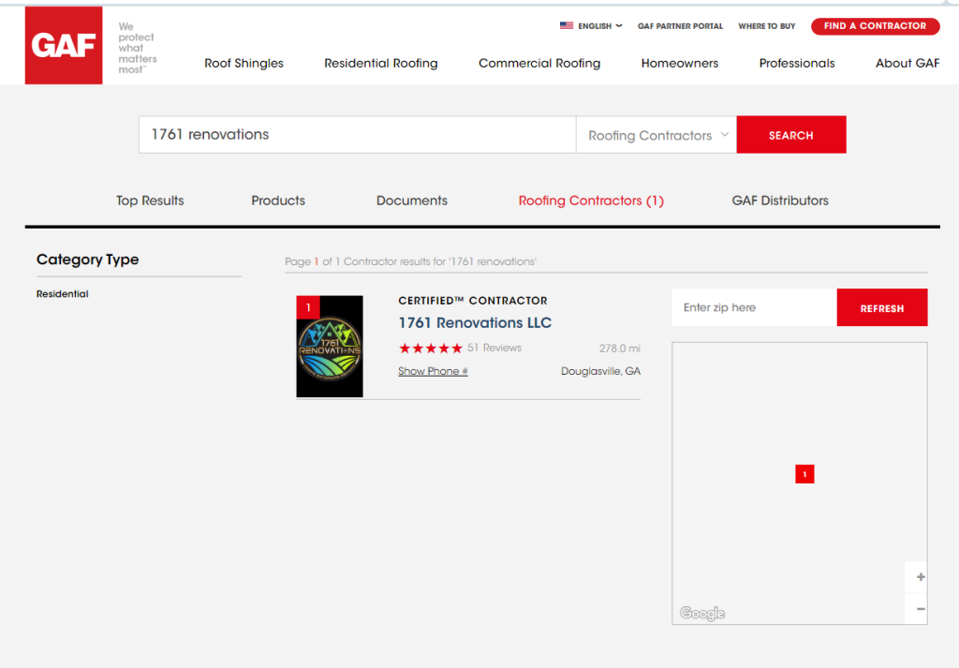
Task: Click the red Search button
Action: [790, 135]
